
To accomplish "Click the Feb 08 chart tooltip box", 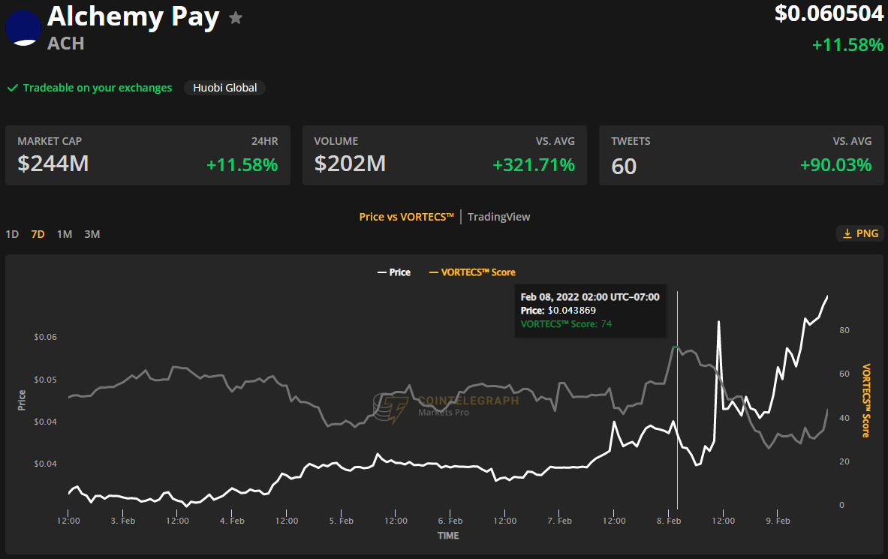I will pyautogui.click(x=590, y=311).
